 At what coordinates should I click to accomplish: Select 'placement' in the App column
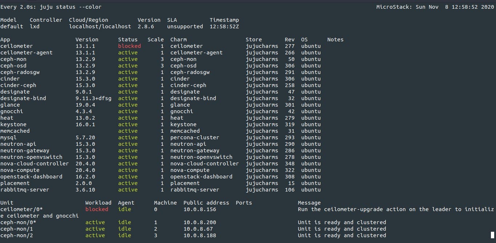pyautogui.click(x=15, y=183)
